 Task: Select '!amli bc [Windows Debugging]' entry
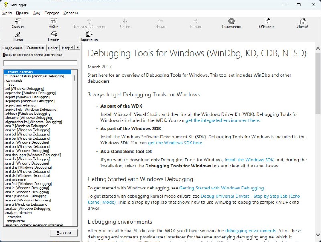pos(27,130)
